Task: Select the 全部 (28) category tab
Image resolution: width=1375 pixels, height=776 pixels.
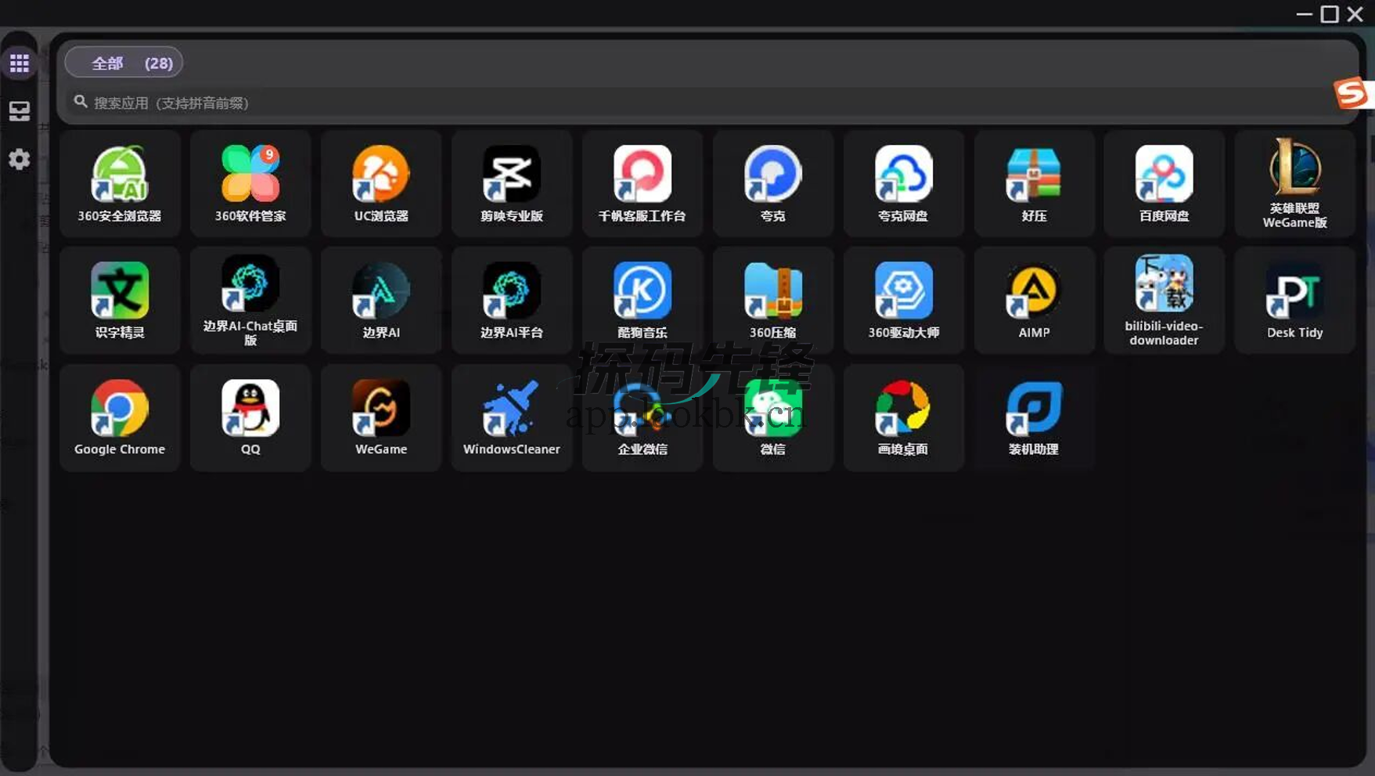Action: tap(124, 63)
